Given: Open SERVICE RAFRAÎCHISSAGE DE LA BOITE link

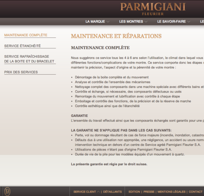Looking at the screenshot, I should pos(29,59).
